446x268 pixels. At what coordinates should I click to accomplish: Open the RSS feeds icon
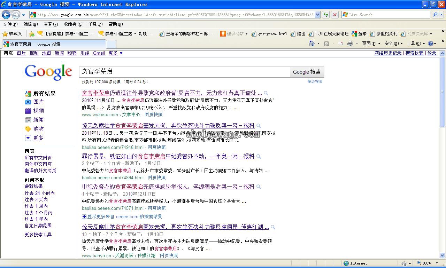coord(326,44)
